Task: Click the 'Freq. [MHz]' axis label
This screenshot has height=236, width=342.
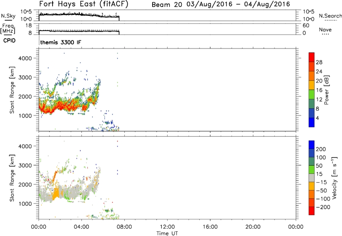Action: click(8, 29)
